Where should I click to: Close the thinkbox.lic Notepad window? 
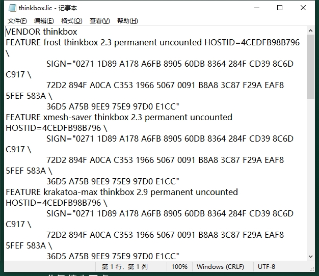coord(303,8)
